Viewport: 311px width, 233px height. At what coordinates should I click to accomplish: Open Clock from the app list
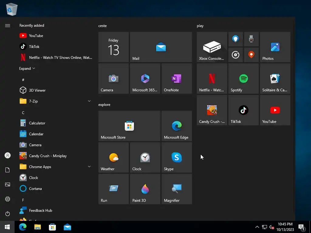pyautogui.click(x=56, y=177)
